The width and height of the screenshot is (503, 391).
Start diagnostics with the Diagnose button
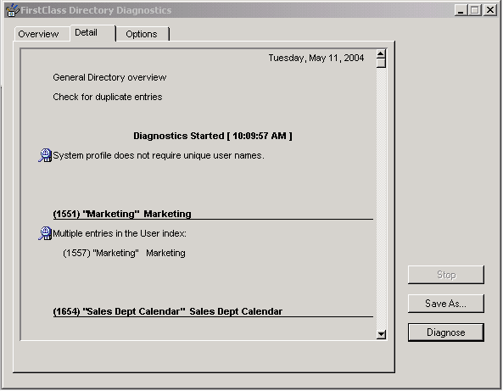[446, 332]
